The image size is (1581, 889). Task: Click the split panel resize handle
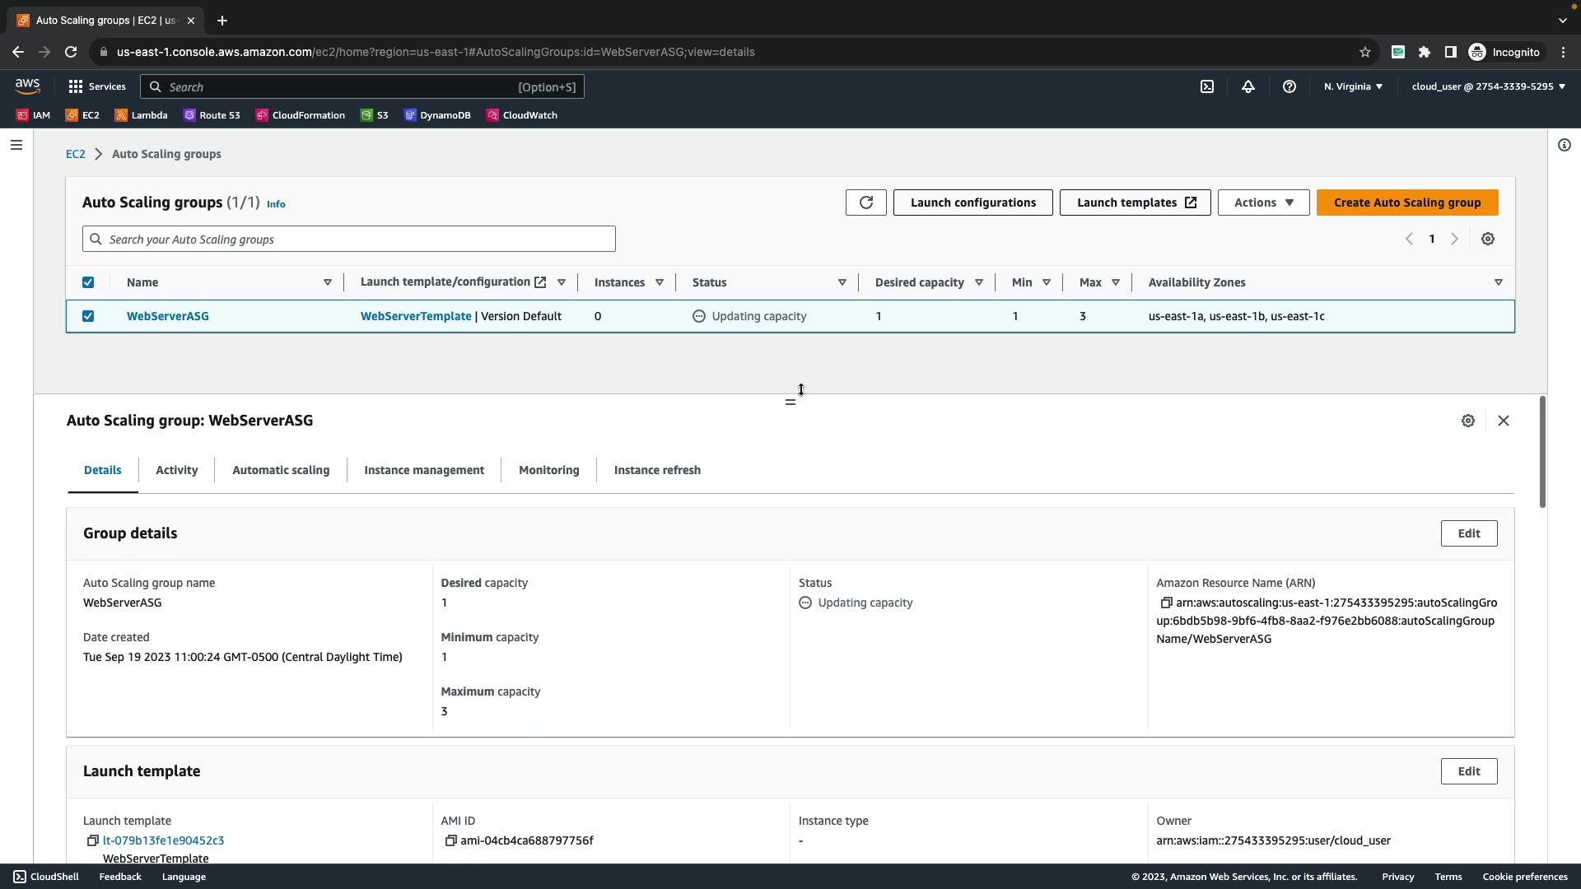(790, 402)
